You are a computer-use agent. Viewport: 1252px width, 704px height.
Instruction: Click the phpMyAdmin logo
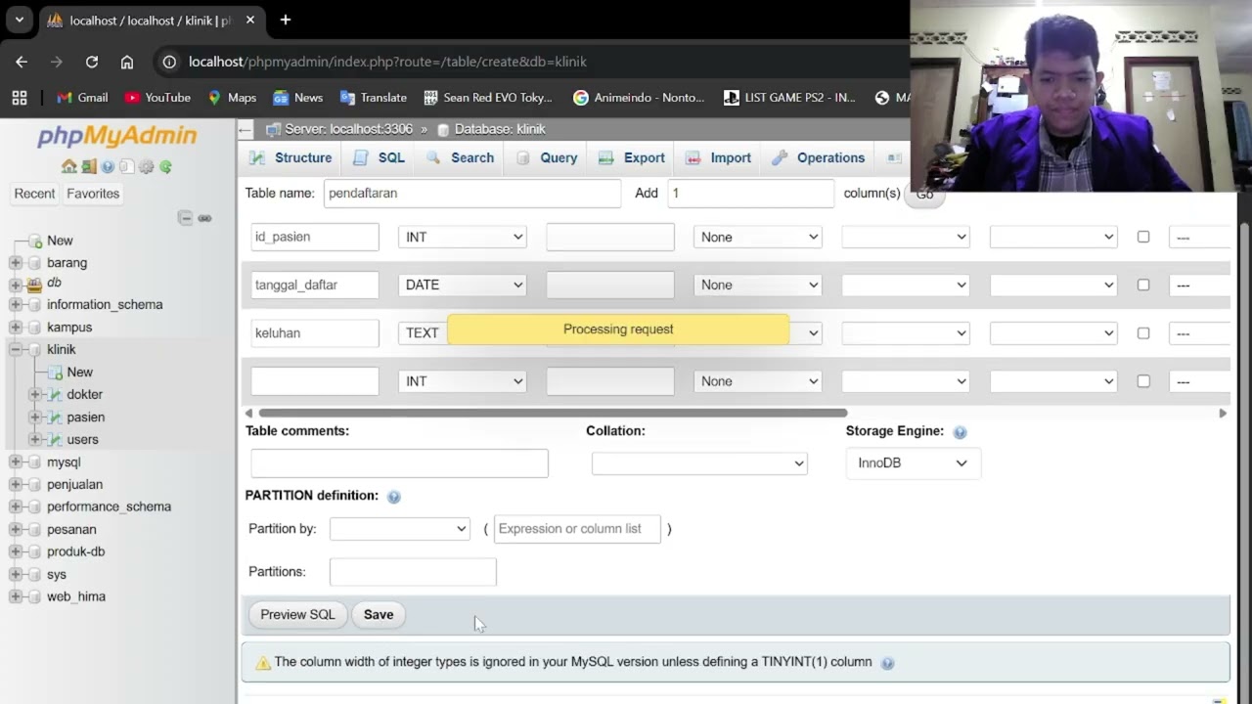(x=117, y=136)
